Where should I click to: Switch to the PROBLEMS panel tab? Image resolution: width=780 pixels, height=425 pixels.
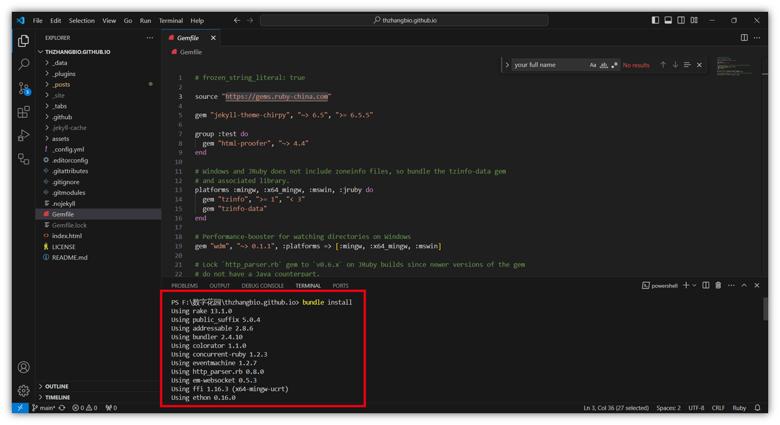point(184,286)
